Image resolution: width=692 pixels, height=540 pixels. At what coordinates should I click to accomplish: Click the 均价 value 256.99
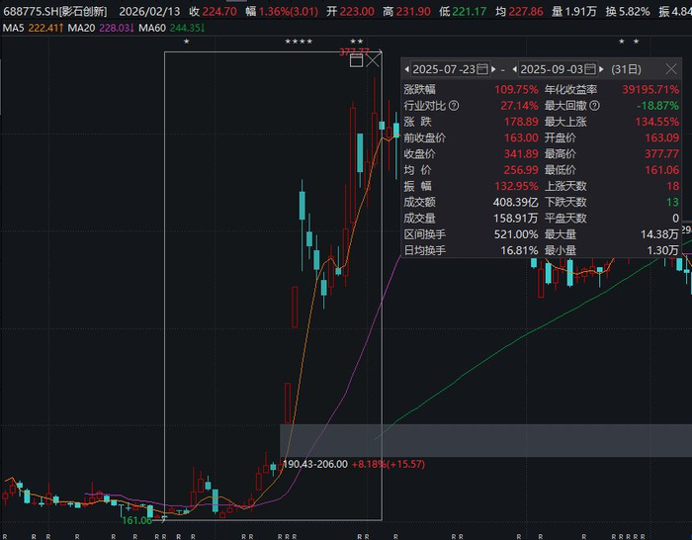pyautogui.click(x=521, y=170)
